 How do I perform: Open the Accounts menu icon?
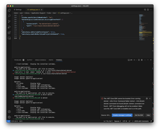click(9, 112)
